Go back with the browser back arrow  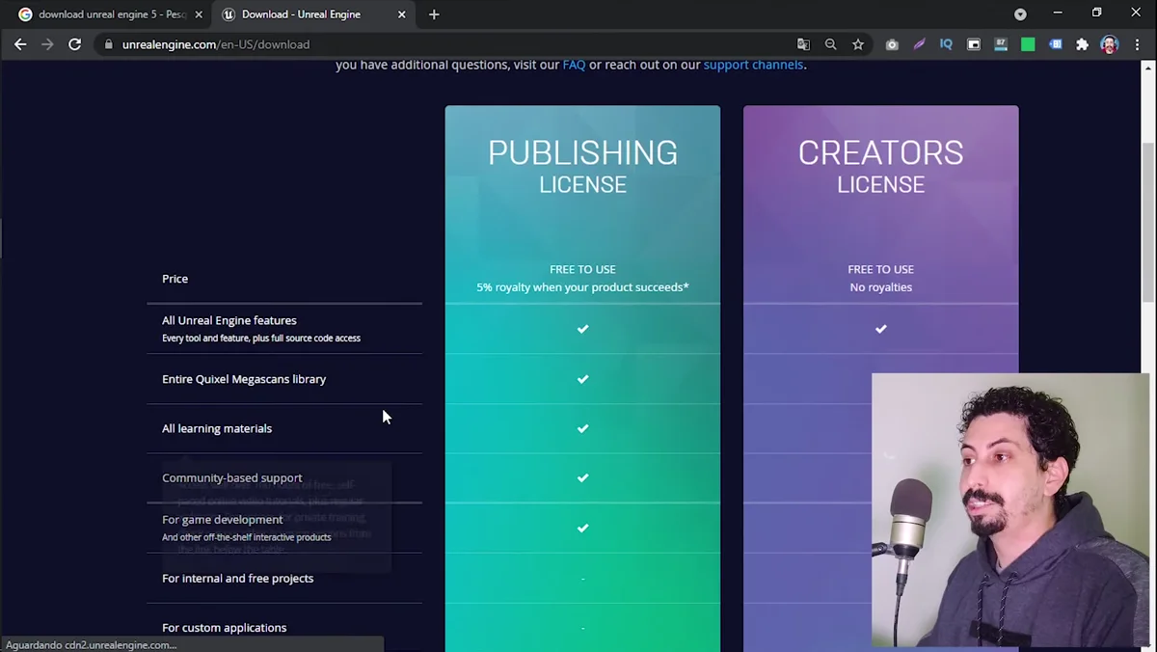click(x=20, y=44)
